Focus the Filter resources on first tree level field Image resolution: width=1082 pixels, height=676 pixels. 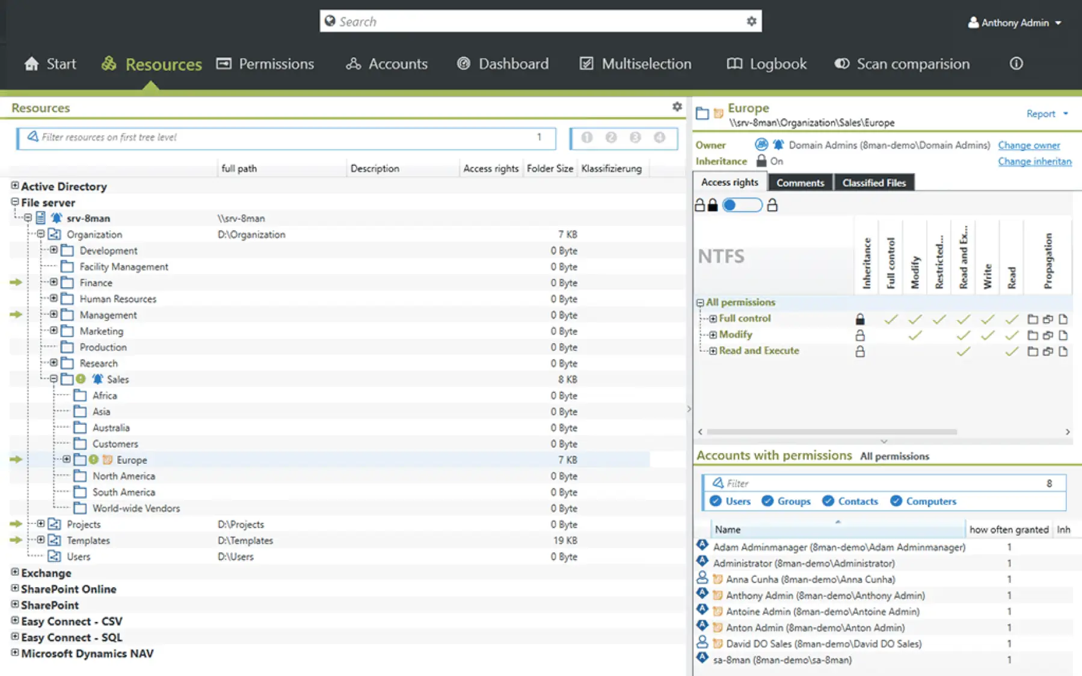click(x=286, y=138)
